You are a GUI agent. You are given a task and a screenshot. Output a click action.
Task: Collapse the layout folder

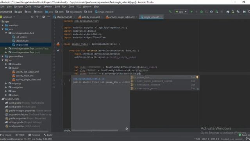click(x=6, y=68)
